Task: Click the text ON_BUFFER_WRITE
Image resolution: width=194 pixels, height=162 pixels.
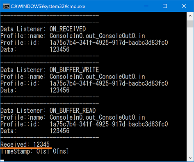Action: pos(74,70)
